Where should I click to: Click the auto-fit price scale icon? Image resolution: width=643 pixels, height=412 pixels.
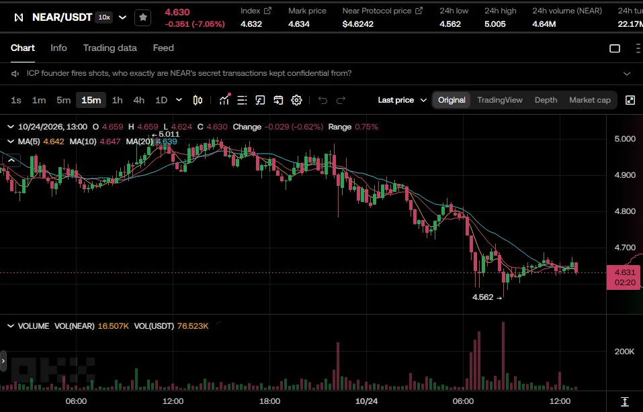[625, 401]
